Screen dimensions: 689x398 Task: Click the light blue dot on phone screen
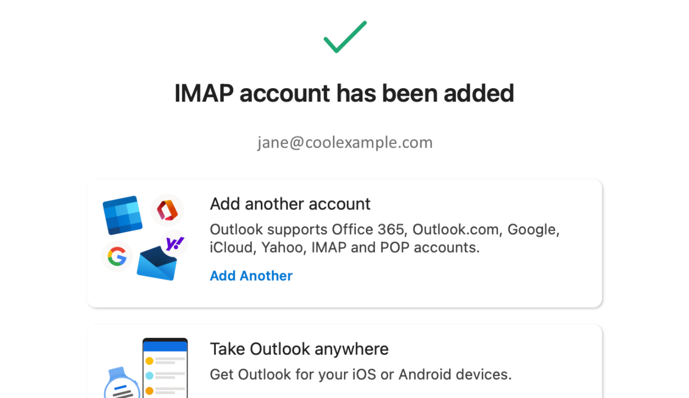tap(150, 376)
